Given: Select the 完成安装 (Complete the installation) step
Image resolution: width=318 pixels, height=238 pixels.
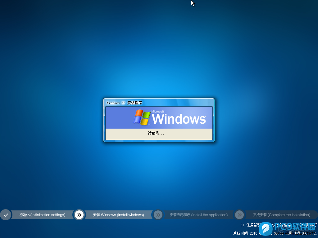Looking at the screenshot, I should pyautogui.click(x=281, y=215).
